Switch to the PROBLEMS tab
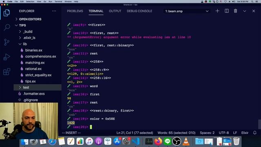Image resolution: width=261 pixels, height=147 pixels. (x=75, y=11)
